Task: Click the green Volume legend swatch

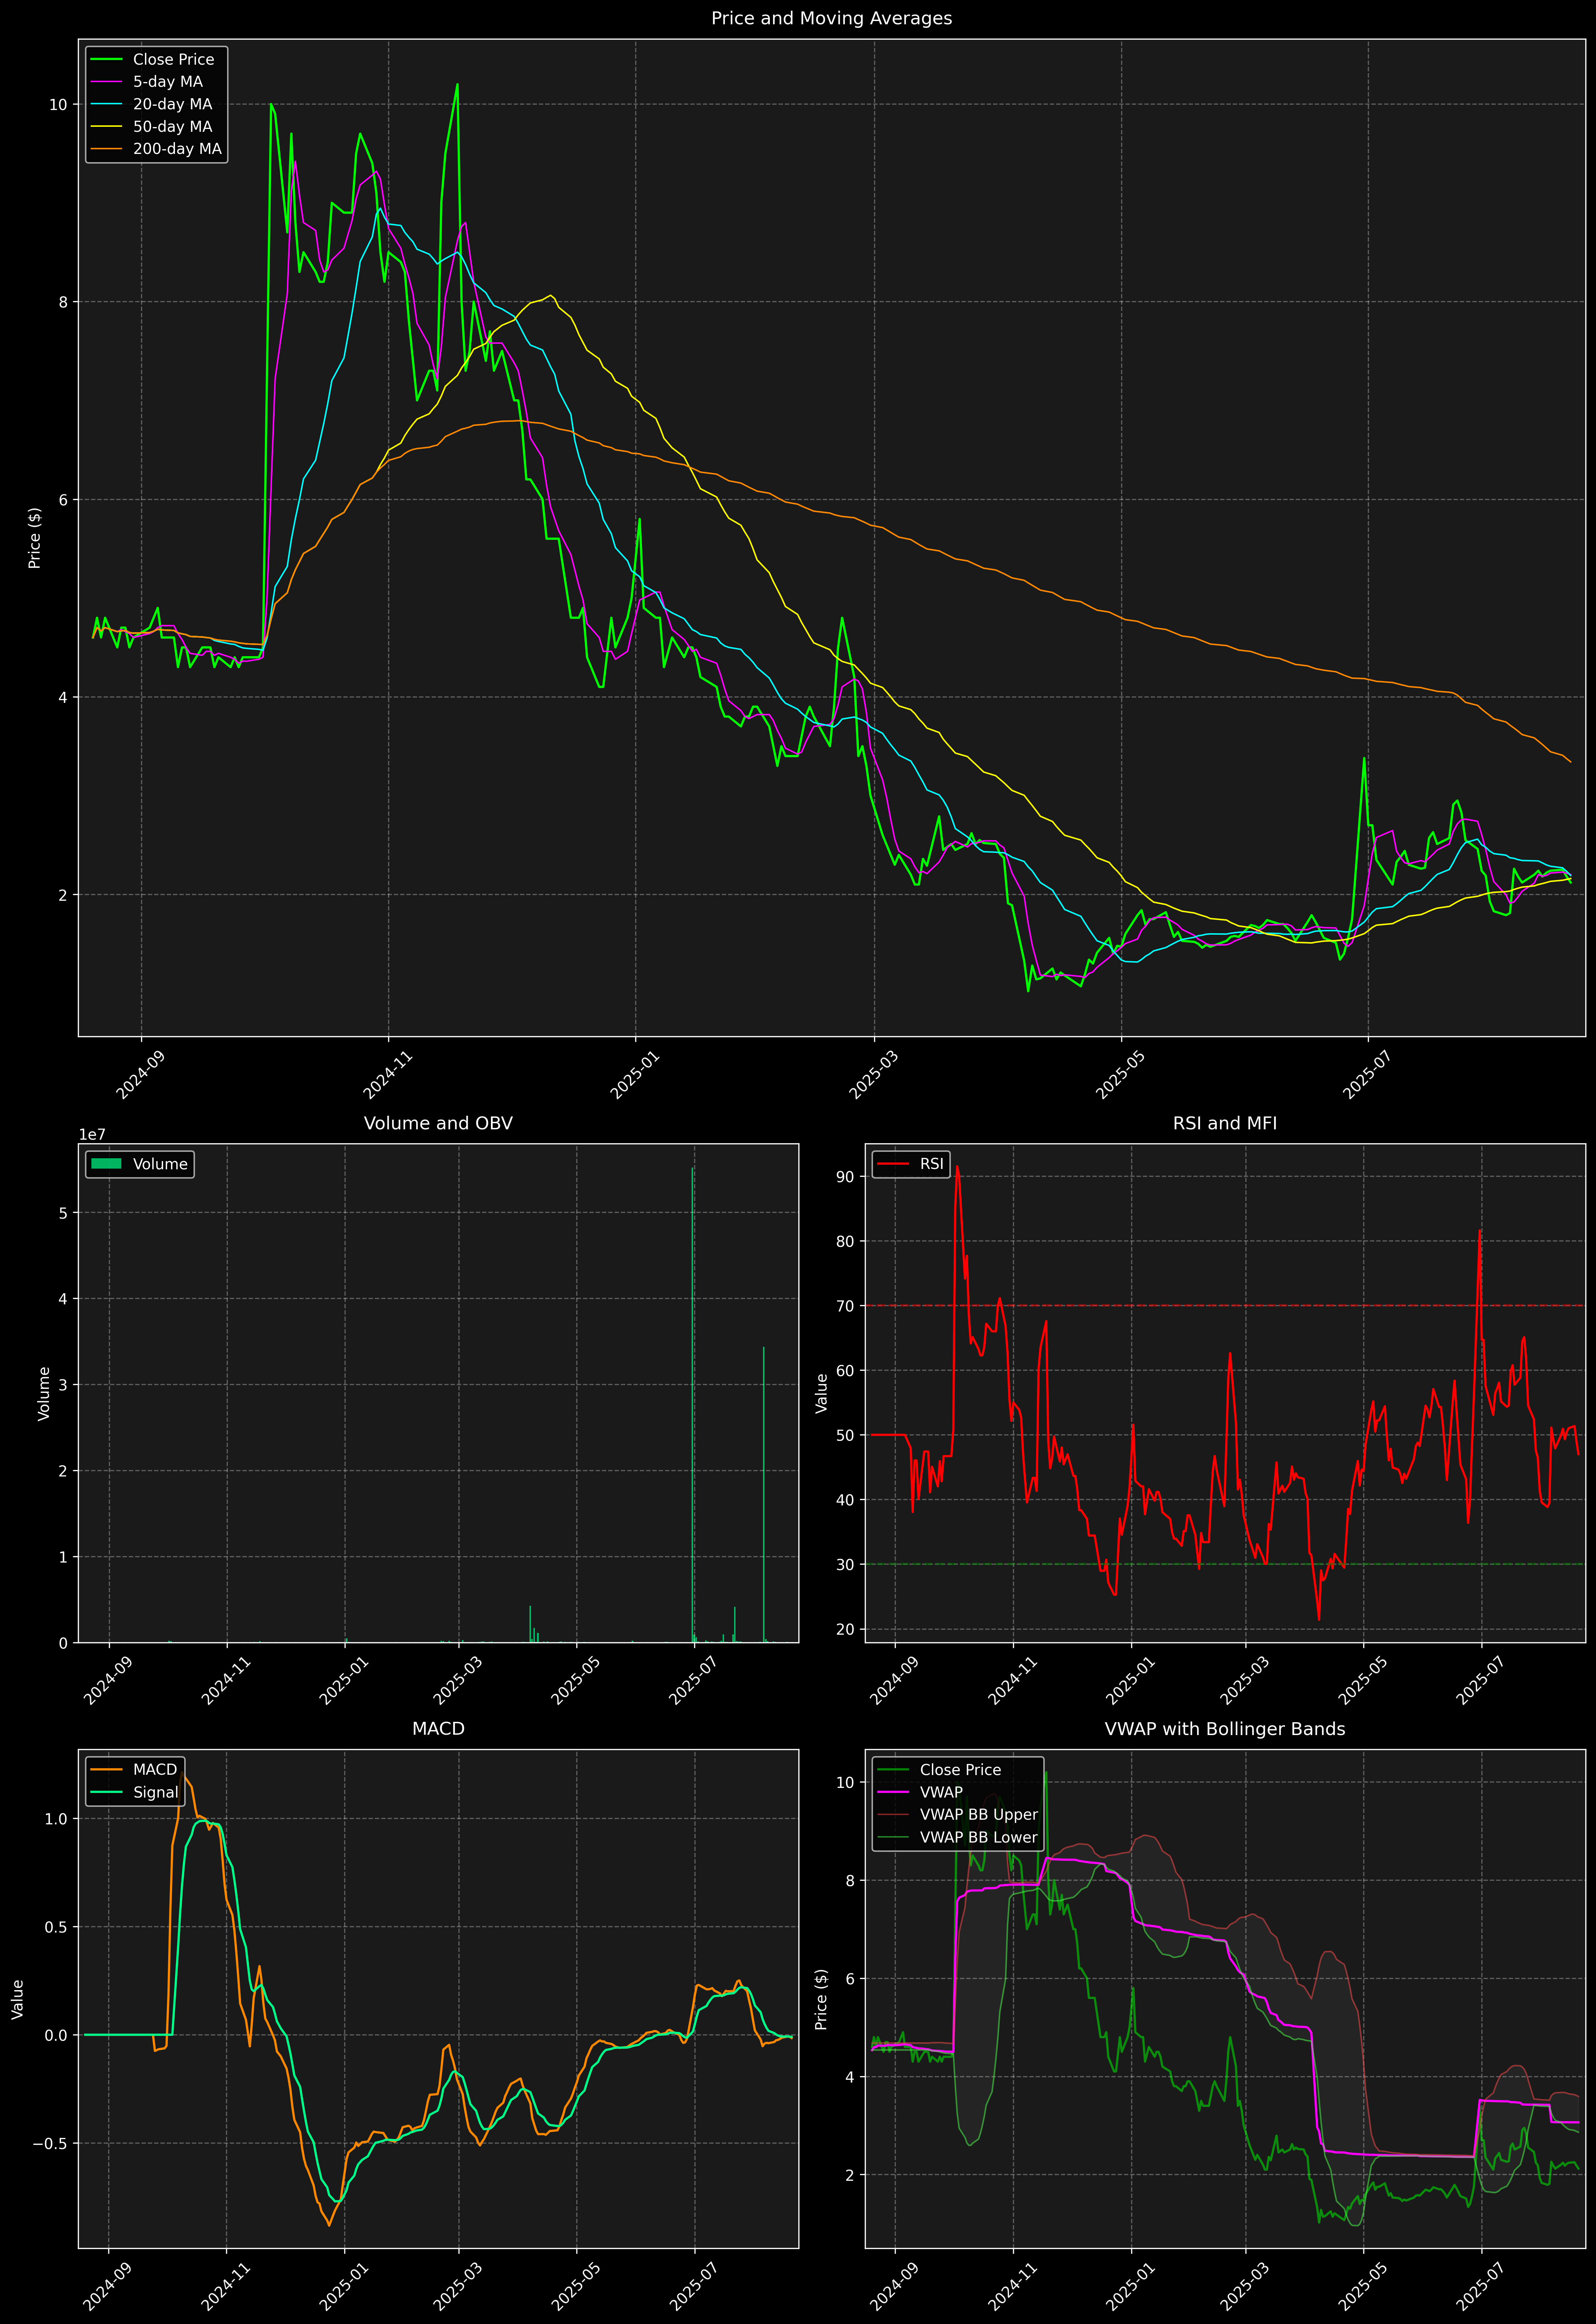Action: (106, 1164)
